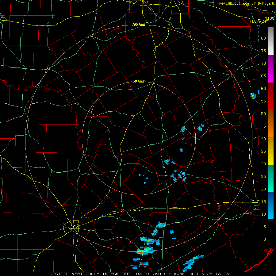The width and height of the screenshot is (276, 276).
Task: Pick the blue segment of the color bar
Action: pyautogui.click(x=271, y=205)
